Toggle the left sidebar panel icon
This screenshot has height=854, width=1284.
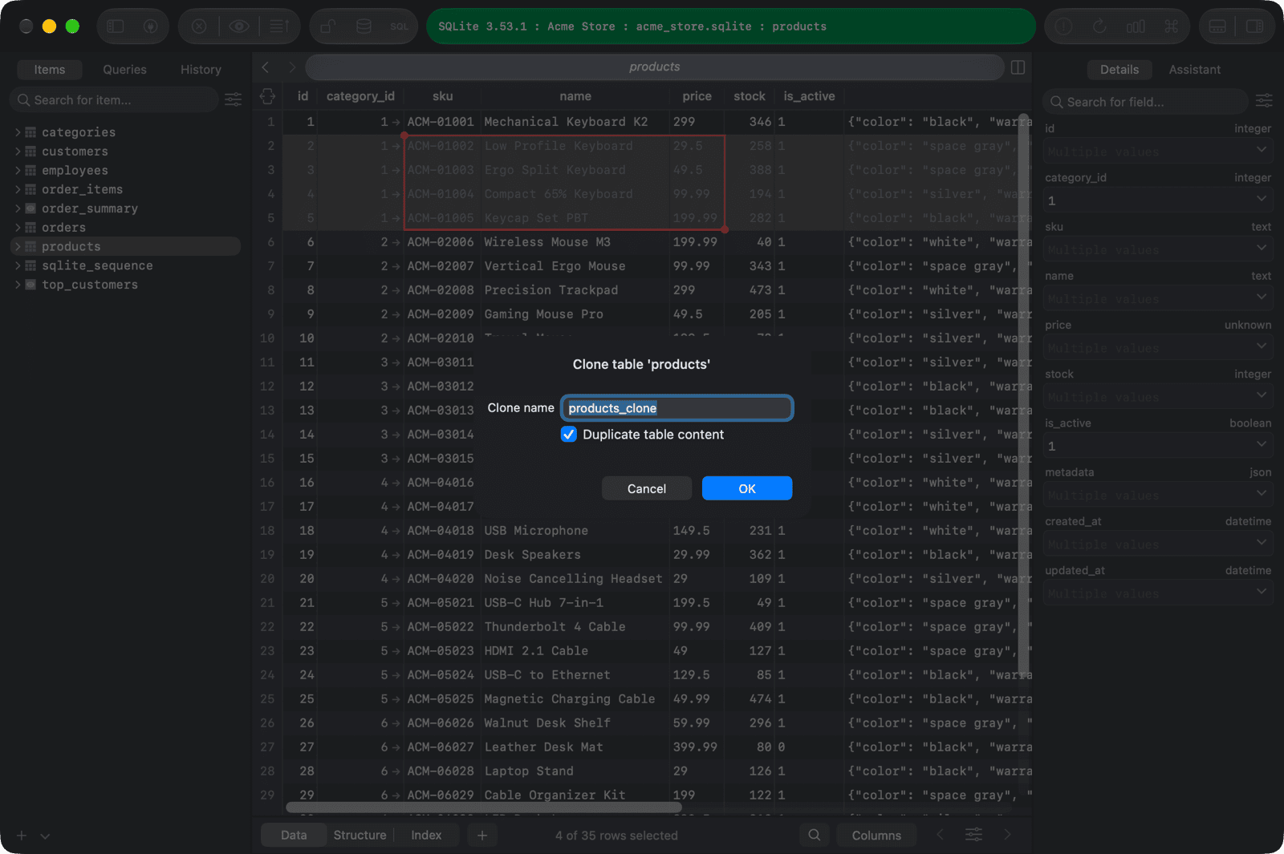(116, 26)
